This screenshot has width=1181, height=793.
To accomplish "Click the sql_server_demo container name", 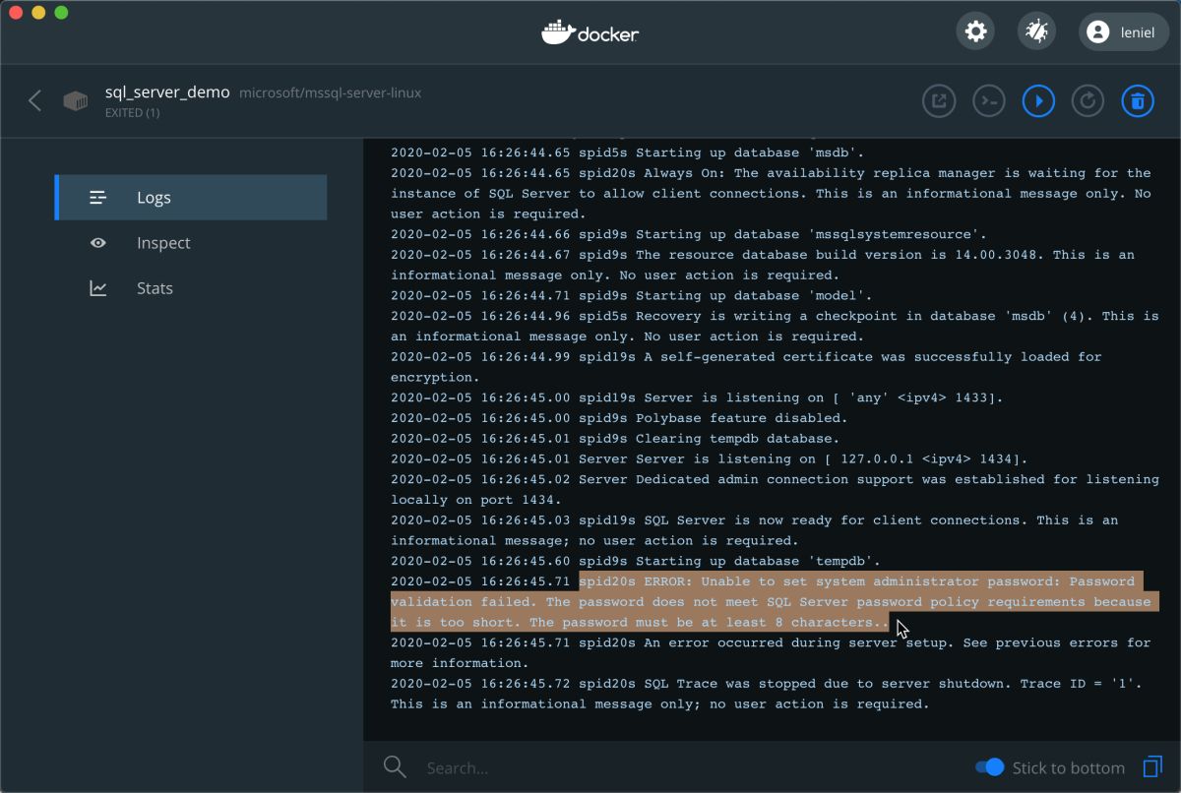I will 167,92.
